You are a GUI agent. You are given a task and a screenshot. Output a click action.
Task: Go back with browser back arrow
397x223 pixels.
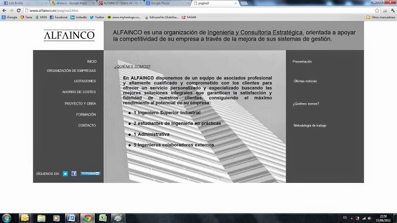click(x=4, y=10)
